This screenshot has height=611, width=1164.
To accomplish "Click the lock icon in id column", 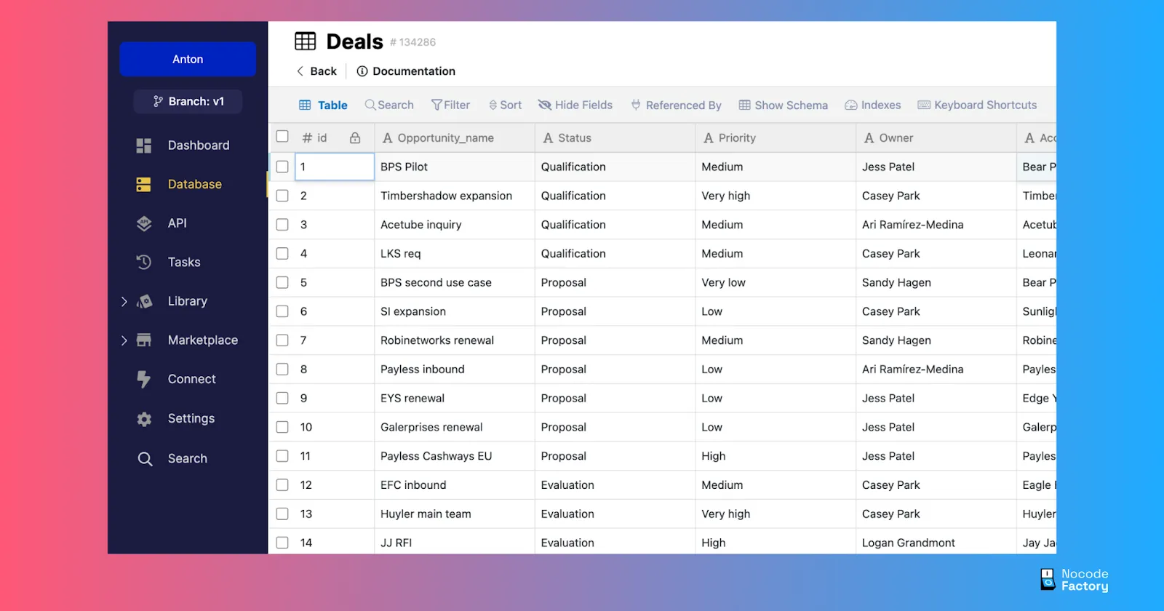I will [355, 138].
